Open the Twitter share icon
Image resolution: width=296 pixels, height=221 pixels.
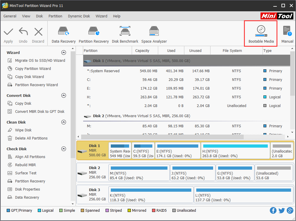point(281,210)
